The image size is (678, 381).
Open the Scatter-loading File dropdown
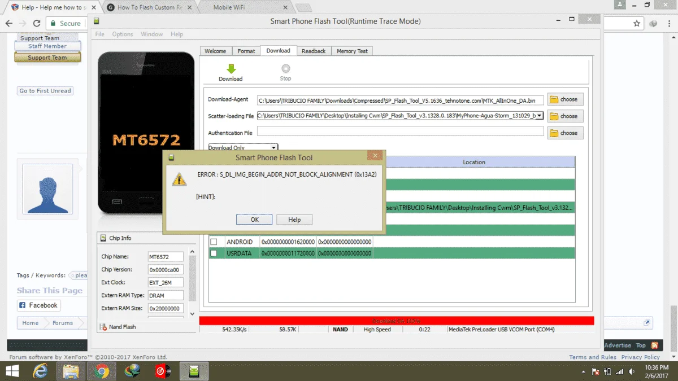(x=540, y=116)
